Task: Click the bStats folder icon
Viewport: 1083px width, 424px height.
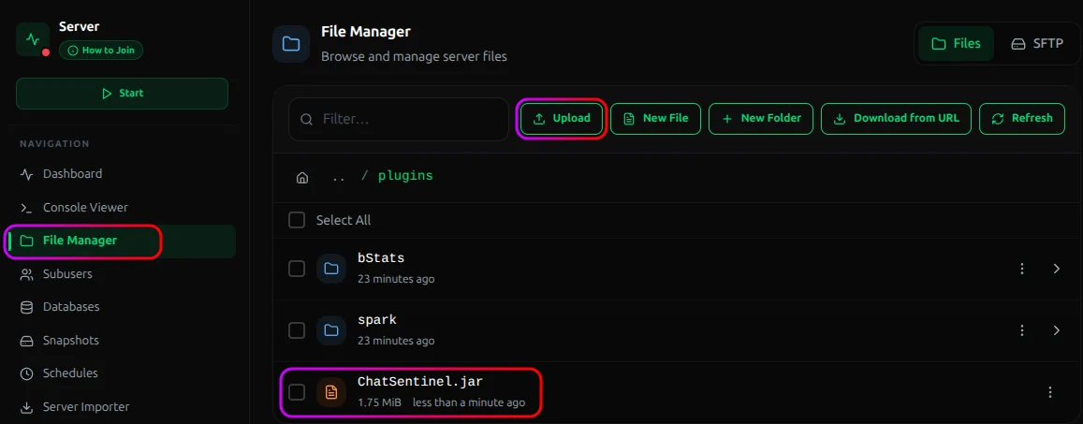Action: click(x=330, y=269)
